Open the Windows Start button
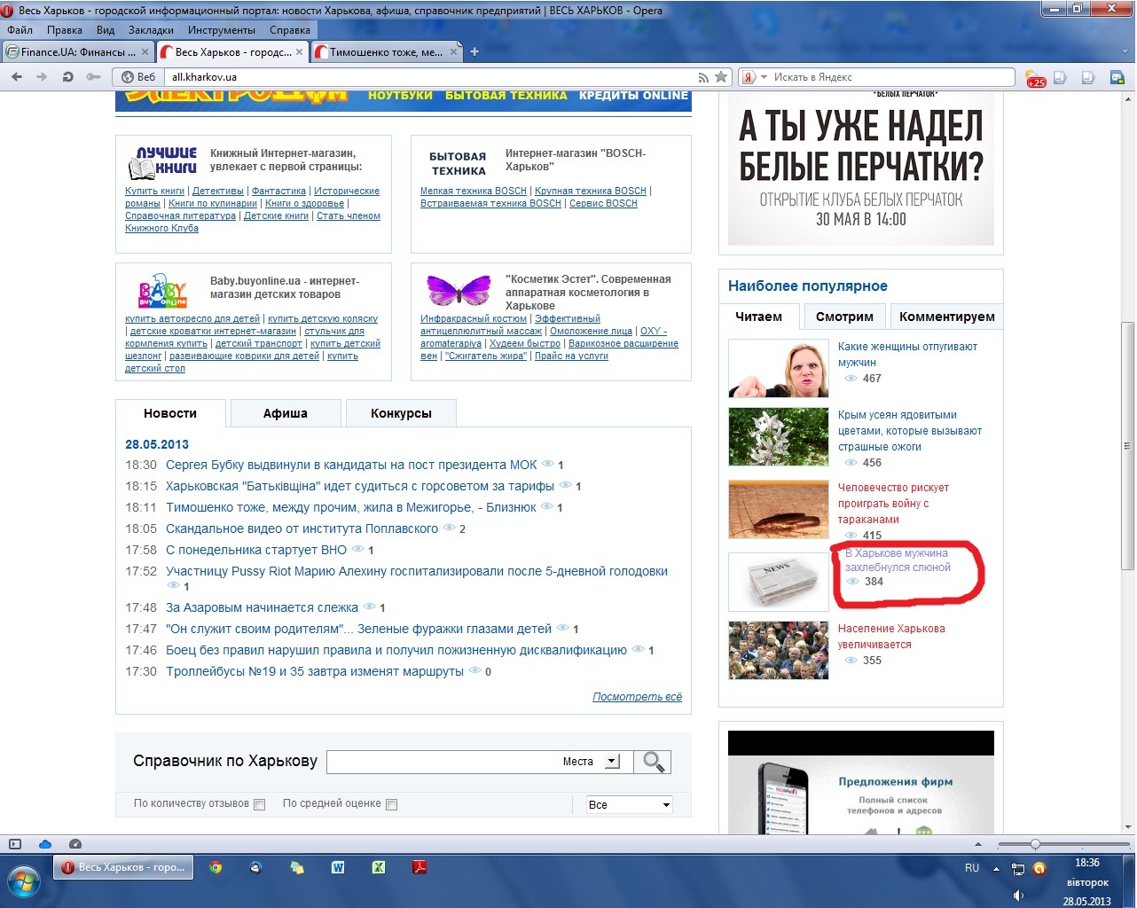 click(x=24, y=881)
